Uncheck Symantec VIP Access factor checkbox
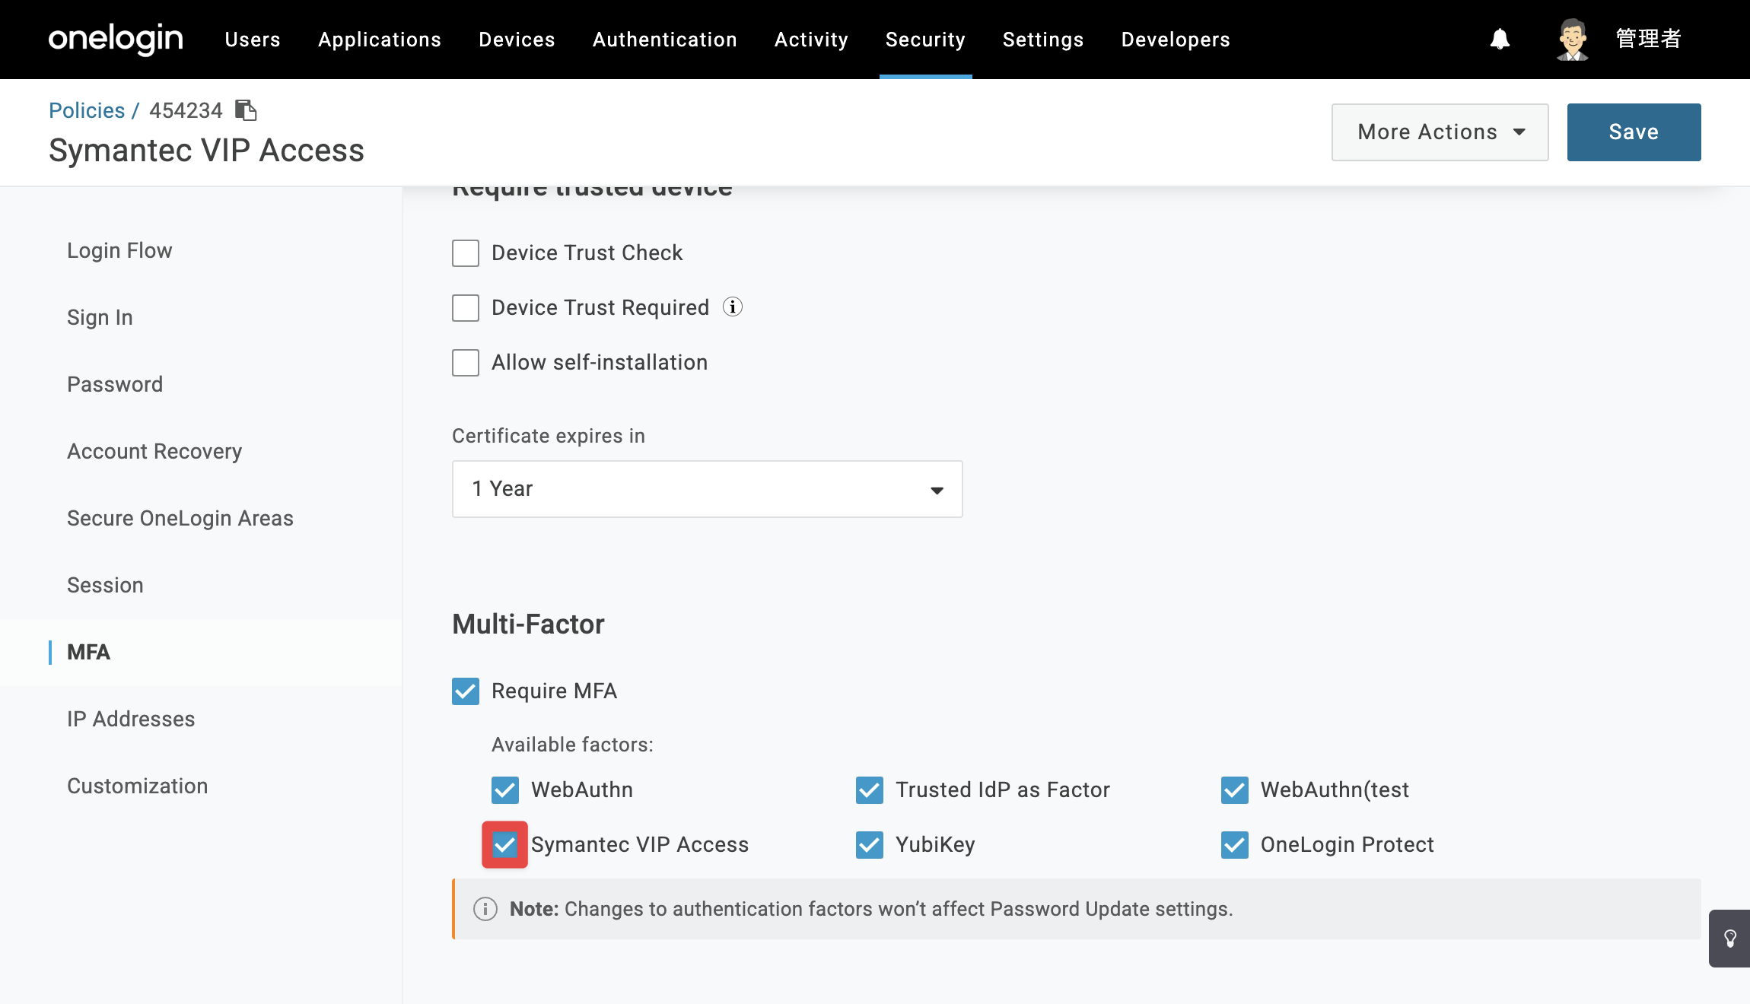This screenshot has width=1750, height=1004. (x=505, y=845)
